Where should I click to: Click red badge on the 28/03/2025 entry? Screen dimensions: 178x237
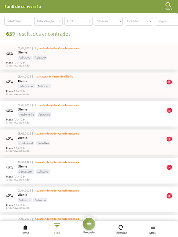pos(169,139)
